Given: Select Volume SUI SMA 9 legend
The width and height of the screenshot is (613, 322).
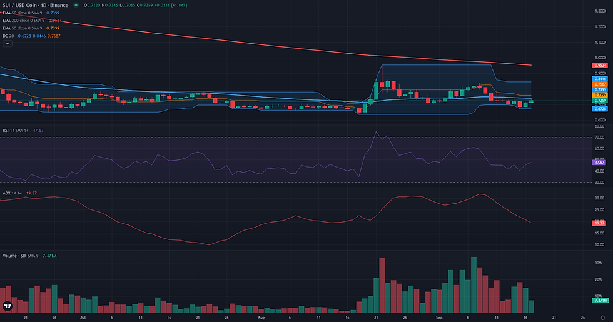Looking at the screenshot, I should click(x=30, y=256).
